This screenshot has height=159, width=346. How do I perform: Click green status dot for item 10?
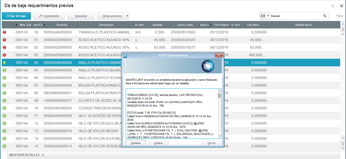(x=4, y=108)
